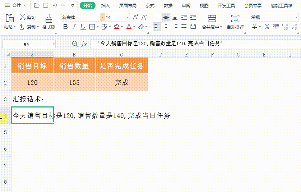Click the Auto Wrap (自动换行) icon
The image size is (301, 192).
pyautogui.click(x=235, y=19)
